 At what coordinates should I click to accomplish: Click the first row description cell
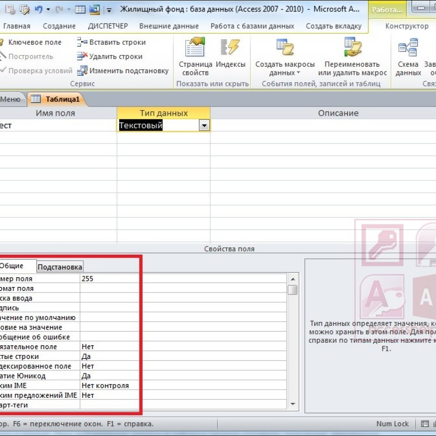(x=323, y=126)
